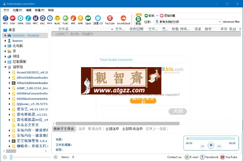
Task: Collapse the 回收站 recycle bin node
Action: pyautogui.click(x=5, y=67)
